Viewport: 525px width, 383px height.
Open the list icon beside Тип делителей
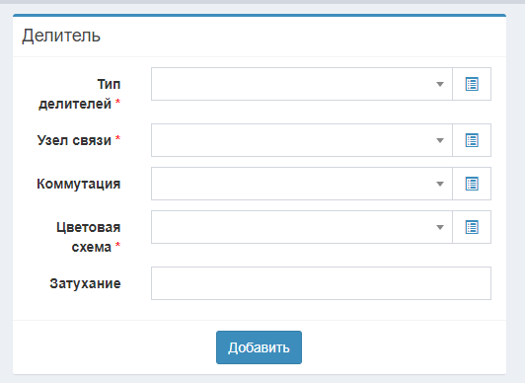click(472, 84)
